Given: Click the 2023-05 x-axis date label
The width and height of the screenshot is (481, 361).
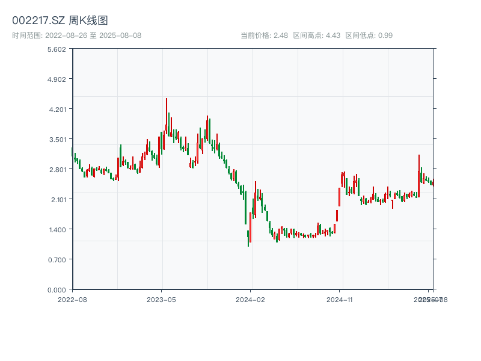Looking at the screenshot, I should pos(161,299).
